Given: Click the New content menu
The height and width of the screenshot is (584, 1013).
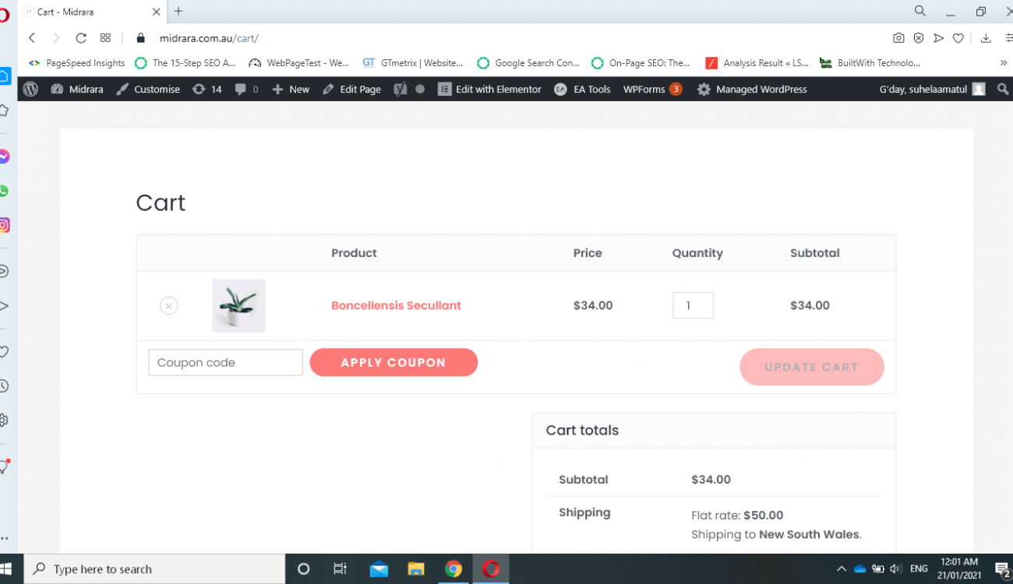Looking at the screenshot, I should point(291,90).
